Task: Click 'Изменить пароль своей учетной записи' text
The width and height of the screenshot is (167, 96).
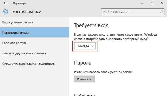Action: [x=104, y=72]
